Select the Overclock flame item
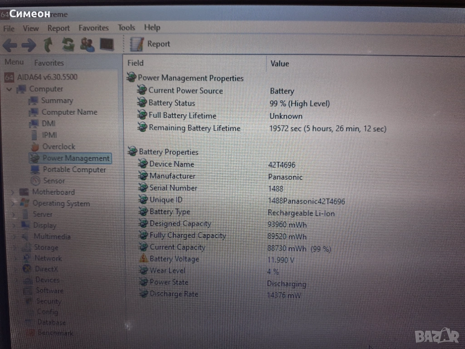465x349 pixels. [x=58, y=147]
